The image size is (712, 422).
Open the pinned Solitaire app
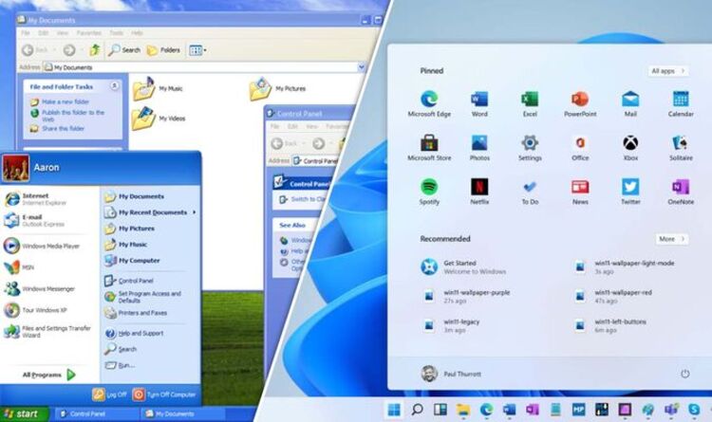(x=681, y=148)
